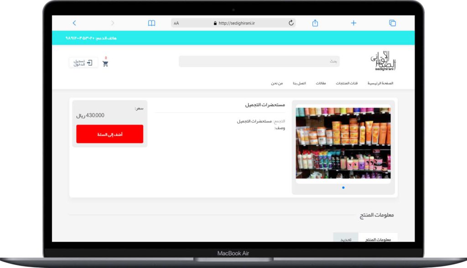Open الصفحة الرئيسية home menu item
Image resolution: width=467 pixels, height=268 pixels.
point(380,83)
